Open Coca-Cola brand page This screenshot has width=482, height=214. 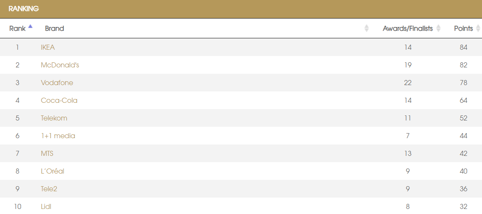pos(59,100)
